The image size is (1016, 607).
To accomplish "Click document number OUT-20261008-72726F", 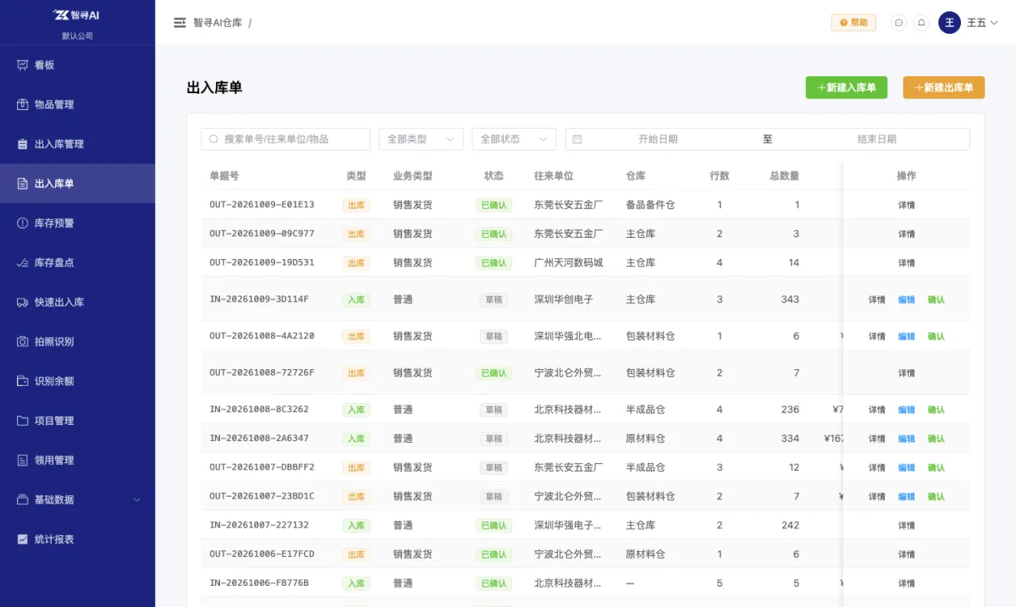I will point(262,372).
